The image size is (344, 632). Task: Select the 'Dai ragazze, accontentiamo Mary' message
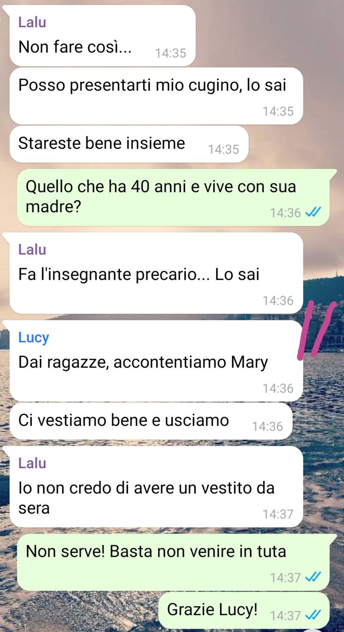tap(156, 361)
